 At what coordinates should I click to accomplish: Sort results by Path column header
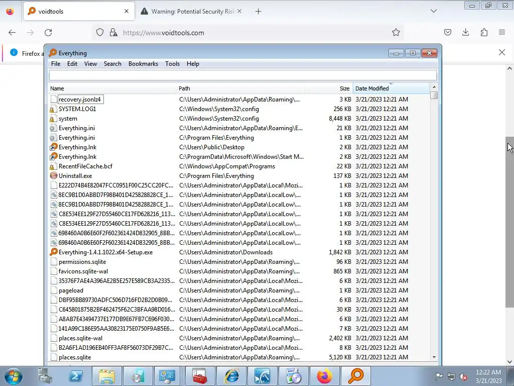(240, 88)
